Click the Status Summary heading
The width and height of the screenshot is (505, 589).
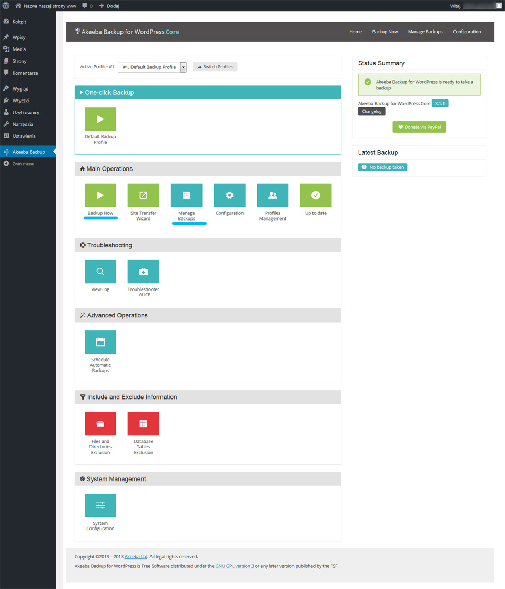pyautogui.click(x=381, y=63)
